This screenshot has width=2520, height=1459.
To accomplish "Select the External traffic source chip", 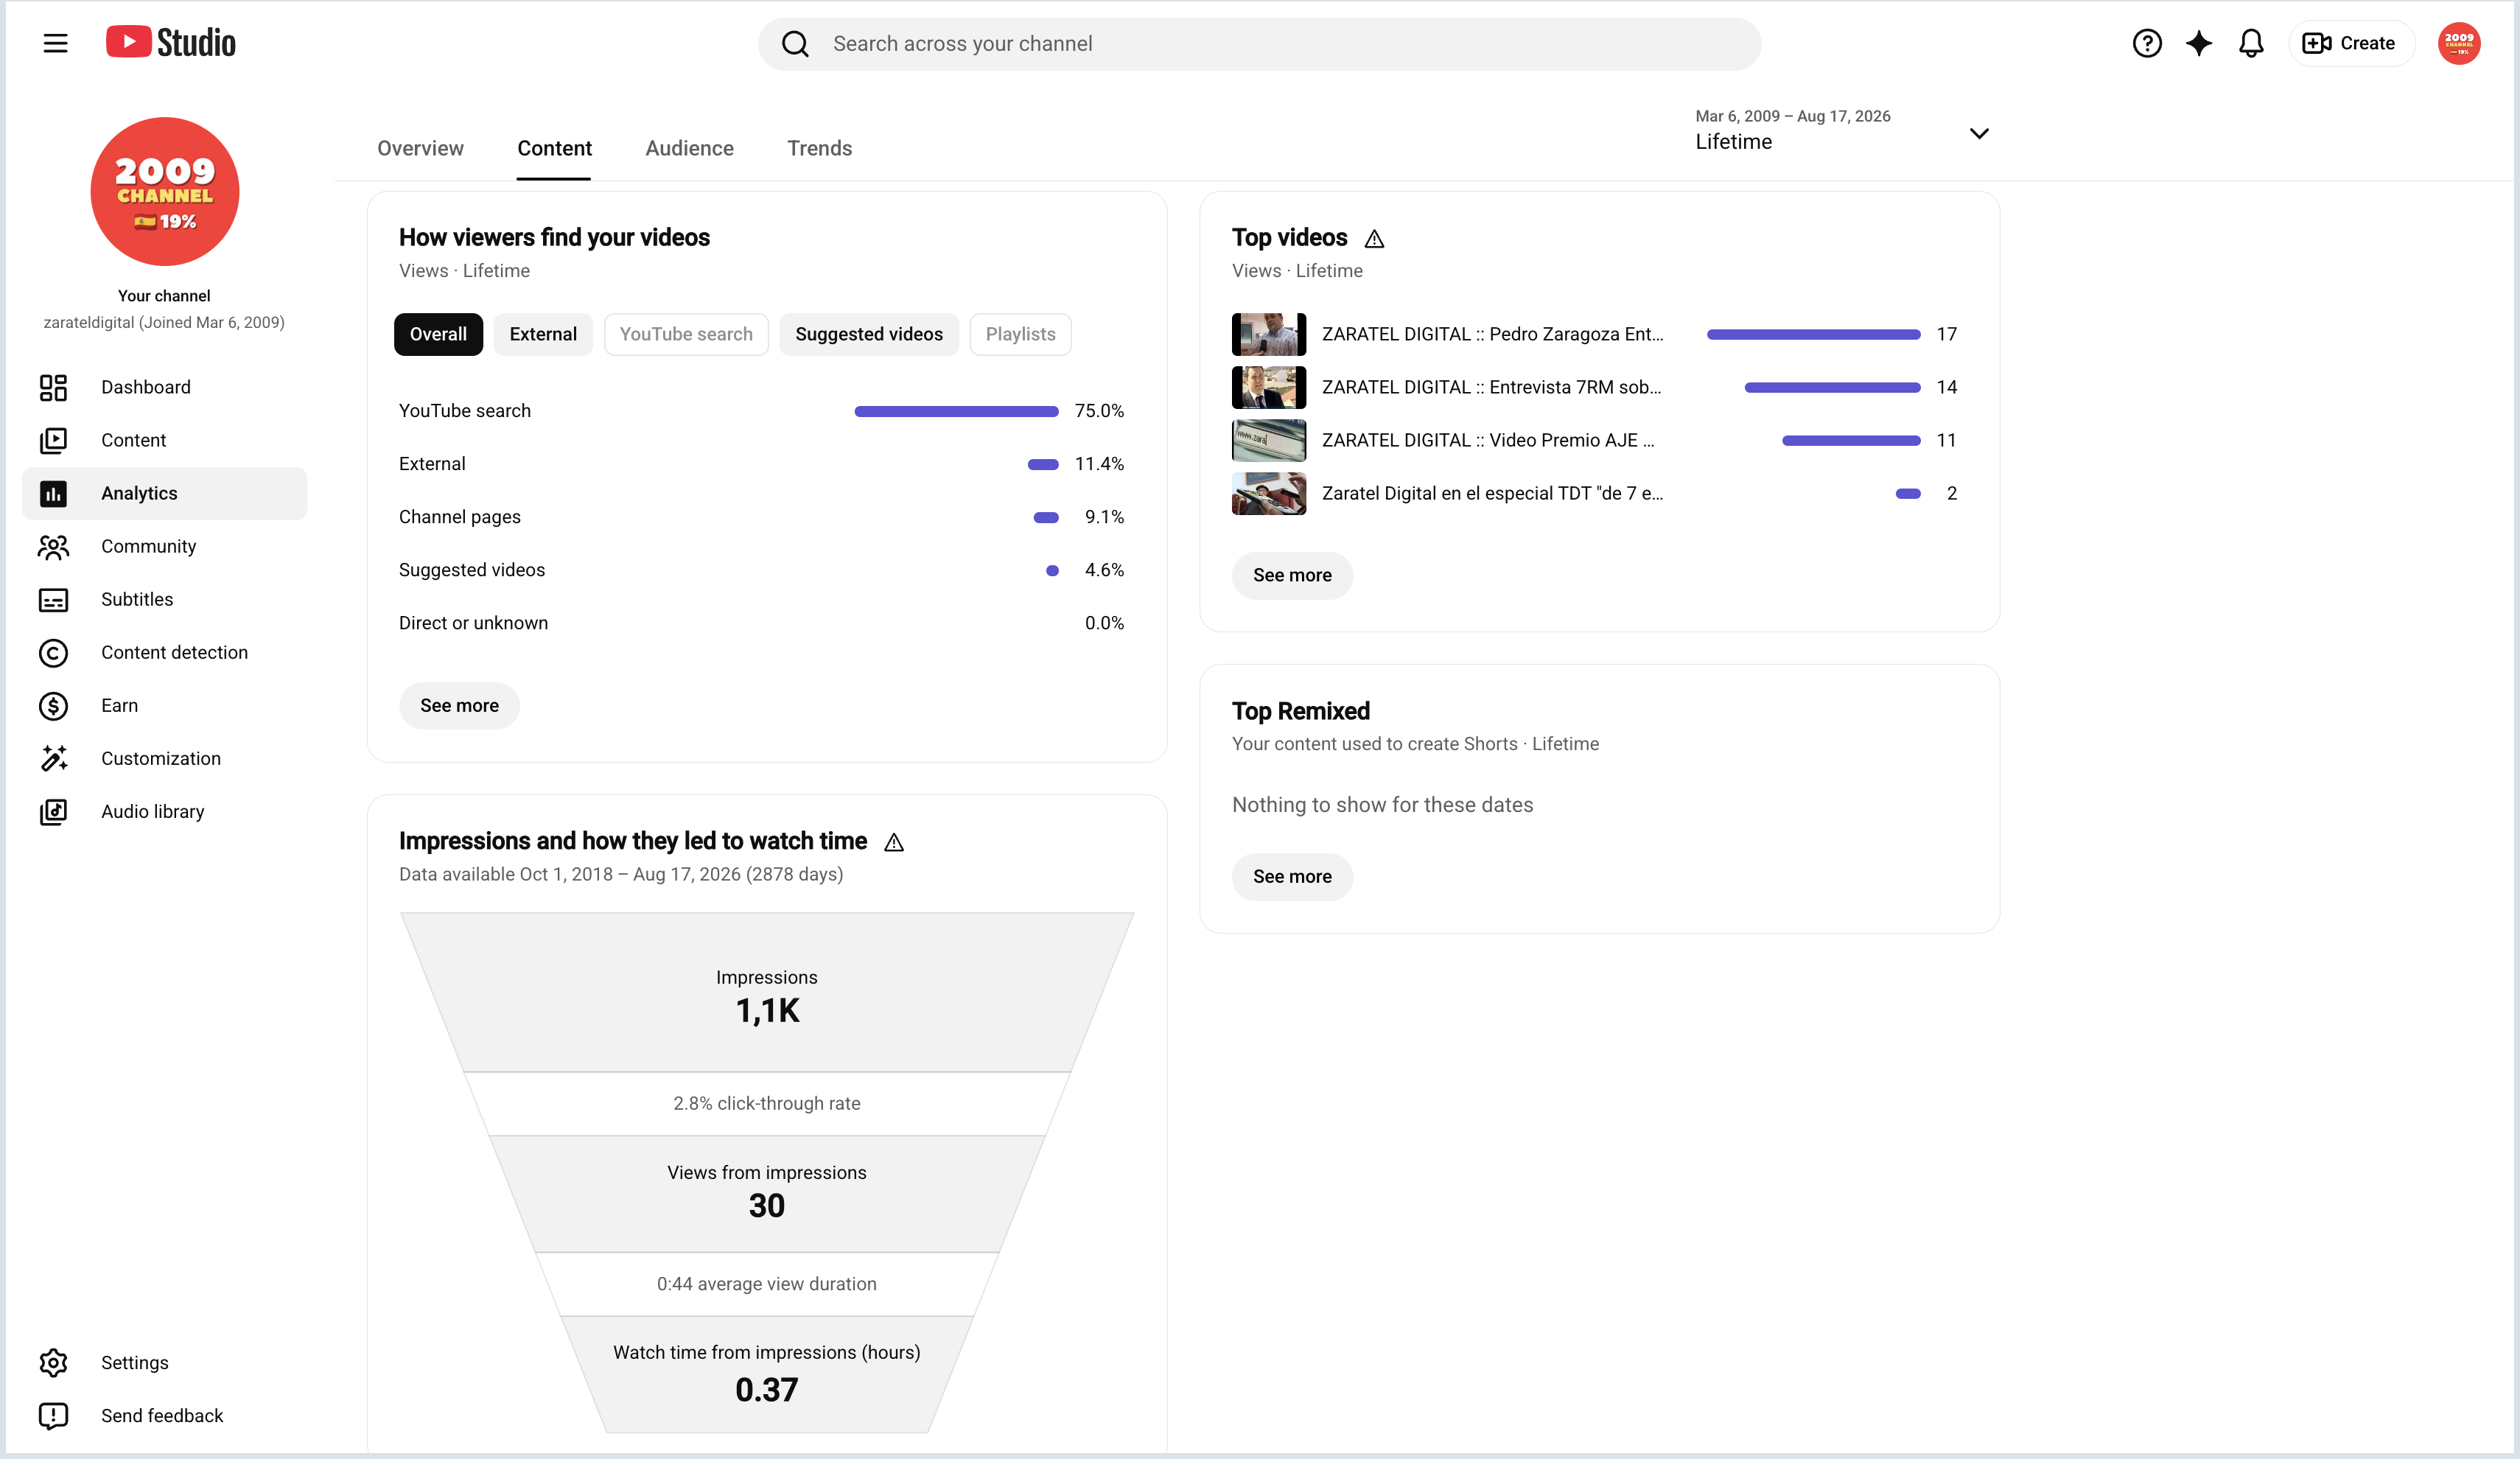I will click(x=543, y=334).
